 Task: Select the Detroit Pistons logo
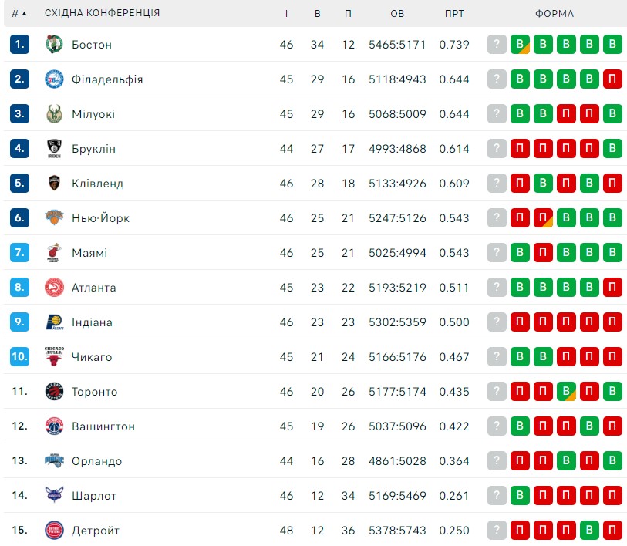54,531
